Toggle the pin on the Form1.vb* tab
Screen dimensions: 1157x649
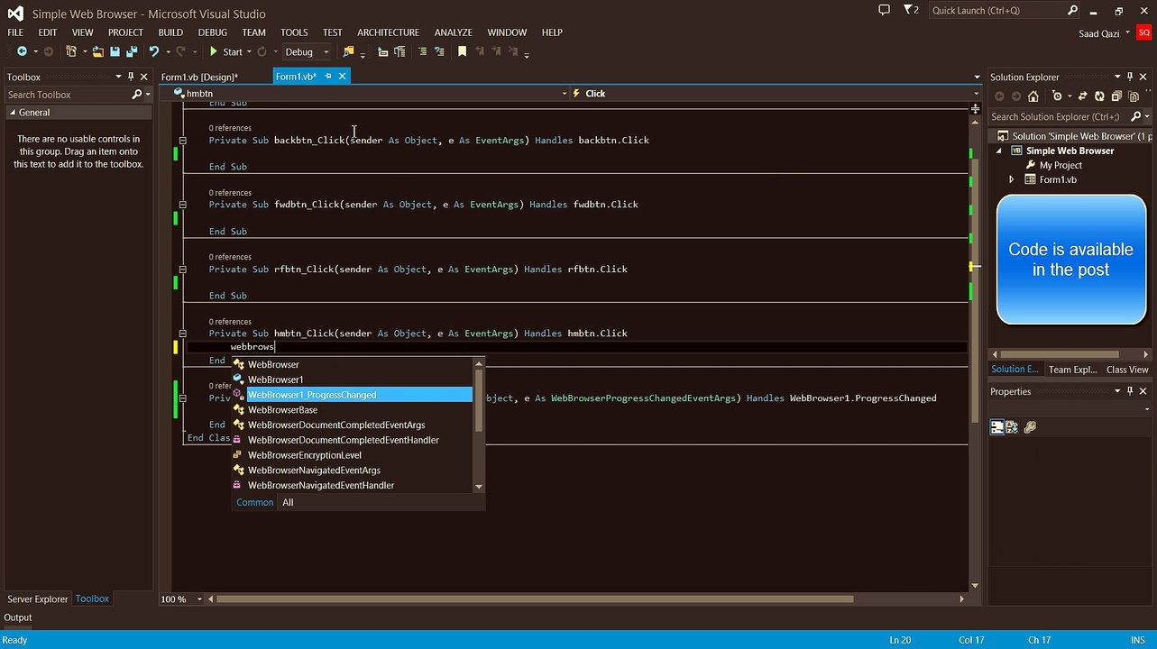328,77
